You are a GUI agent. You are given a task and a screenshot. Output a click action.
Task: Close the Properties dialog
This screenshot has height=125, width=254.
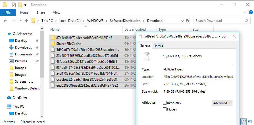234,36
